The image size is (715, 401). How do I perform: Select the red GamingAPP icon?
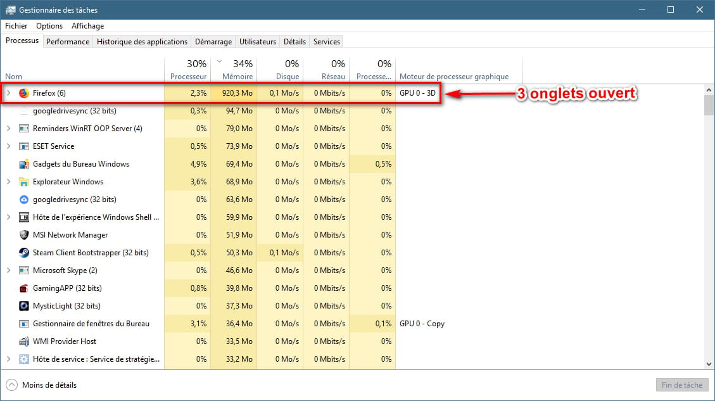(23, 288)
